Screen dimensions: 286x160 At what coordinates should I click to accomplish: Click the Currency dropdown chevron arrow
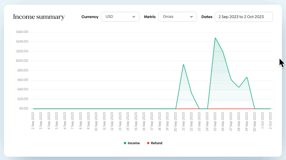[134, 17]
